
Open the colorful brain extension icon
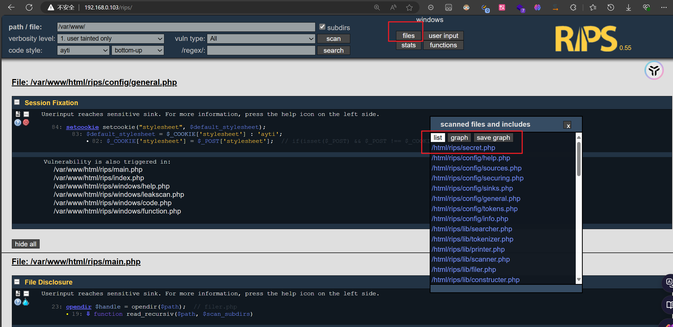pos(537,8)
